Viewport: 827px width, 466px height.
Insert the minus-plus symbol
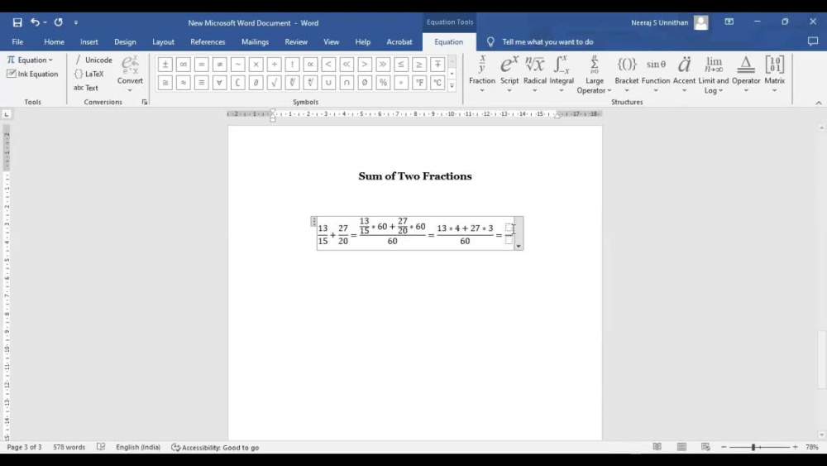(x=437, y=65)
